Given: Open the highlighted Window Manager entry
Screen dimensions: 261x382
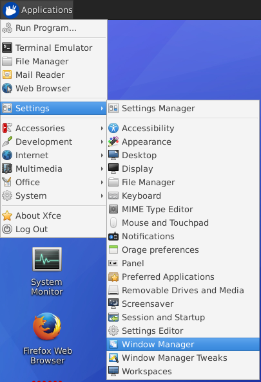Looking at the screenshot, I should pyautogui.click(x=183, y=345).
